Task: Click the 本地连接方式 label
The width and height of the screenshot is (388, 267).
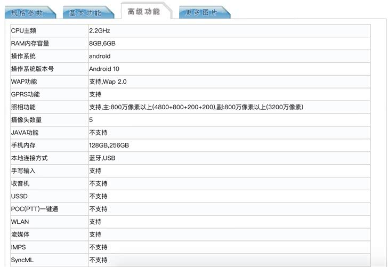Action: point(29,158)
